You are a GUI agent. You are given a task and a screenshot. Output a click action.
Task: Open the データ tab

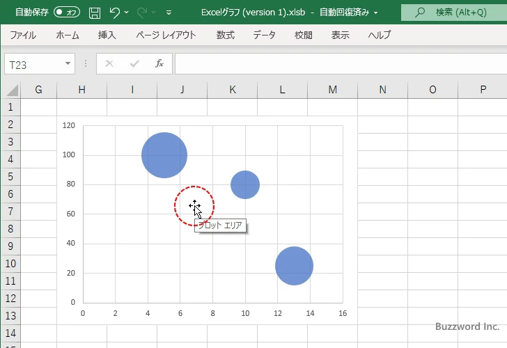pos(264,35)
